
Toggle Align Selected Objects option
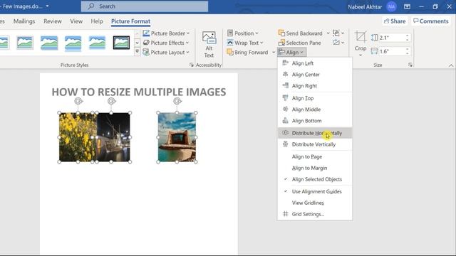315,179
